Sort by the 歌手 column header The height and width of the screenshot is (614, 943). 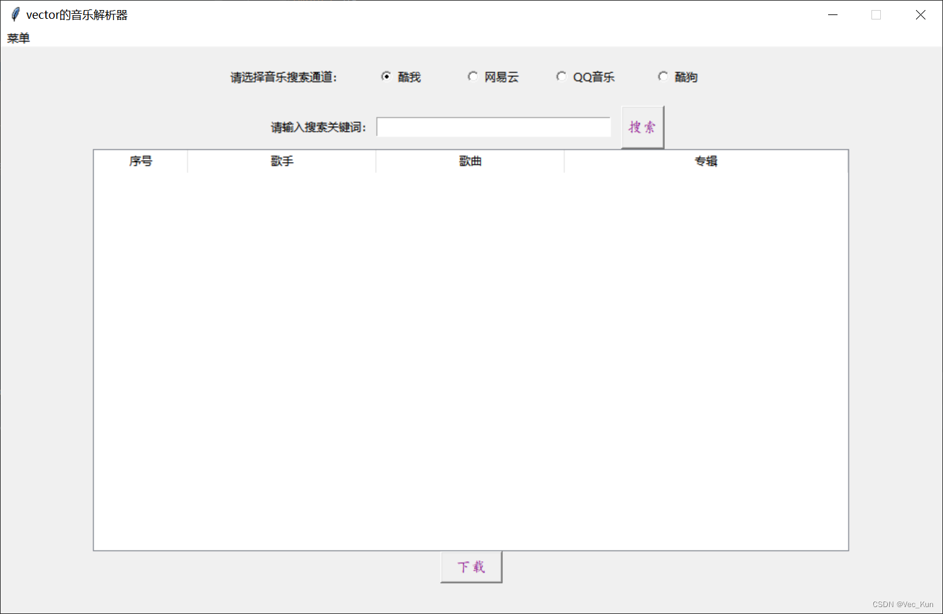[282, 161]
